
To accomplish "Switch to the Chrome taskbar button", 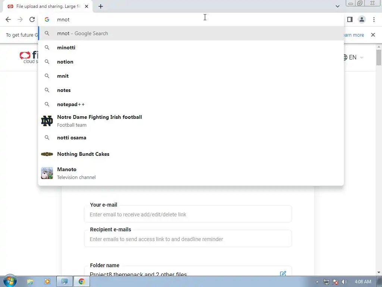I will (x=82, y=282).
